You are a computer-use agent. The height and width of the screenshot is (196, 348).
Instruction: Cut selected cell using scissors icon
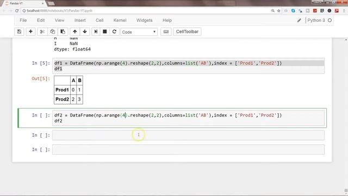(42, 32)
